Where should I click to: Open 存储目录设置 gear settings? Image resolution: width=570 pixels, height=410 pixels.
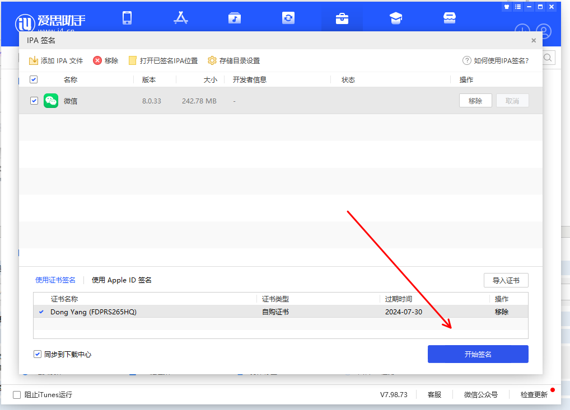tap(233, 60)
